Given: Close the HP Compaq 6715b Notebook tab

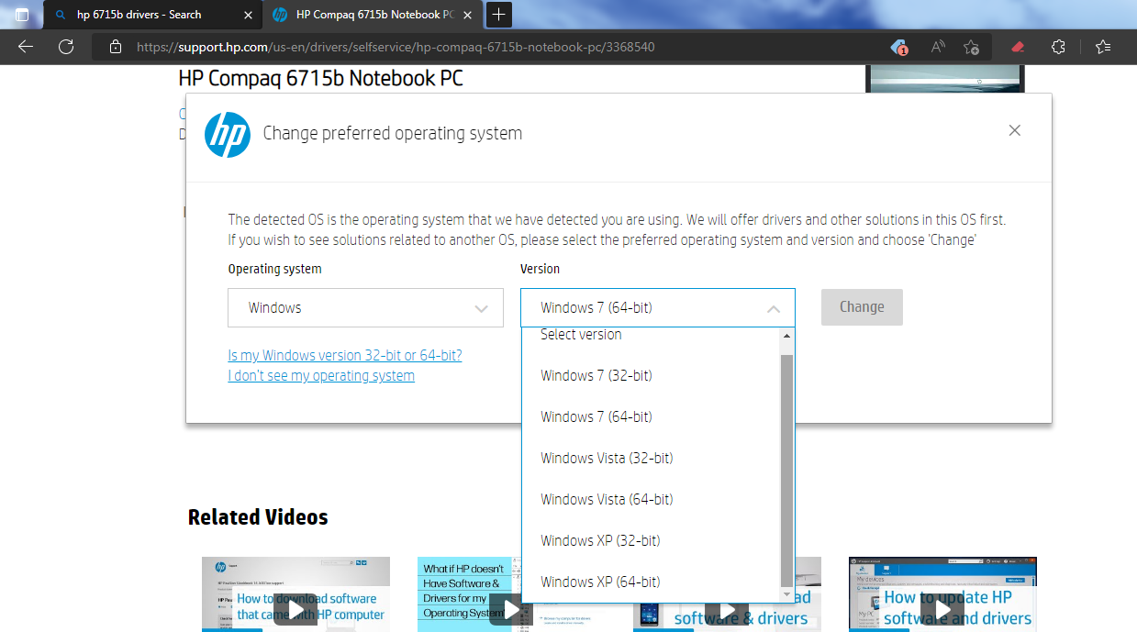Looking at the screenshot, I should 467,15.
